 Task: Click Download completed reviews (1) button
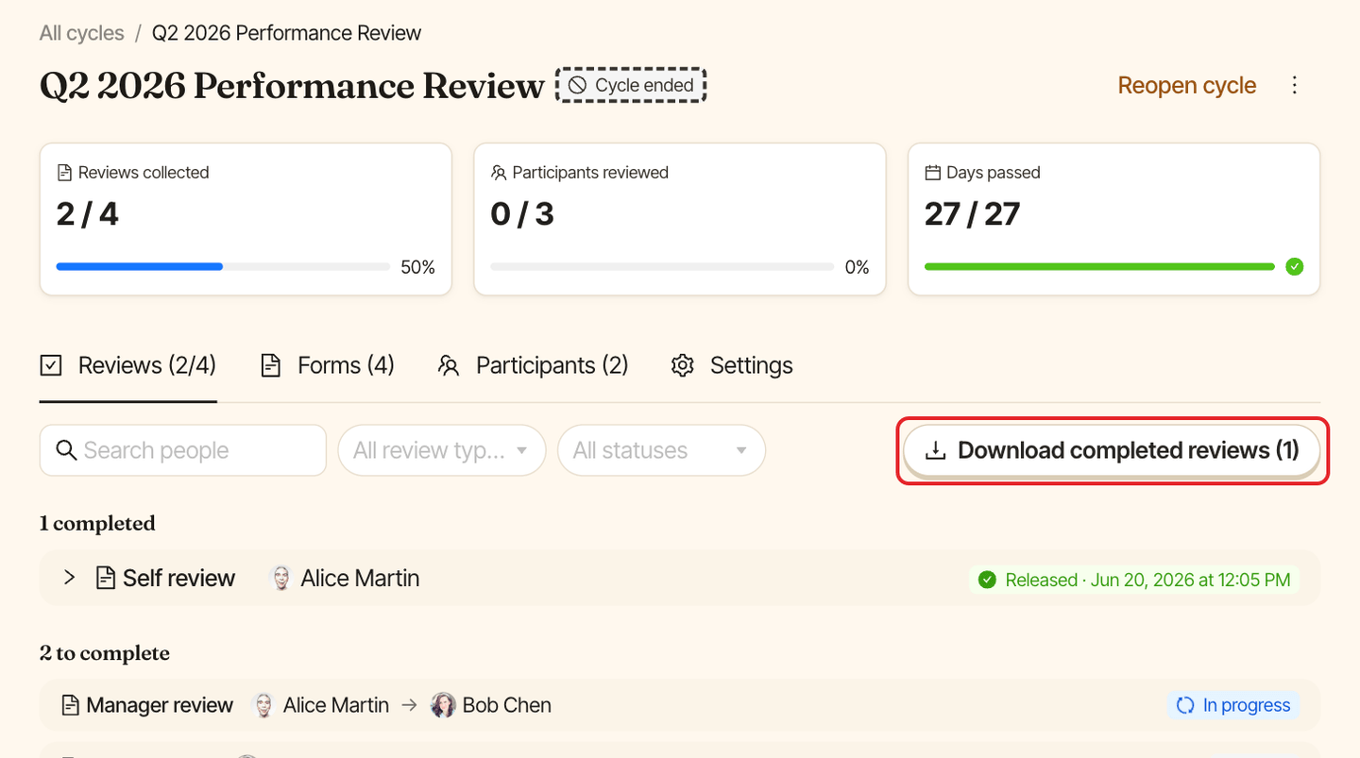coord(1112,450)
